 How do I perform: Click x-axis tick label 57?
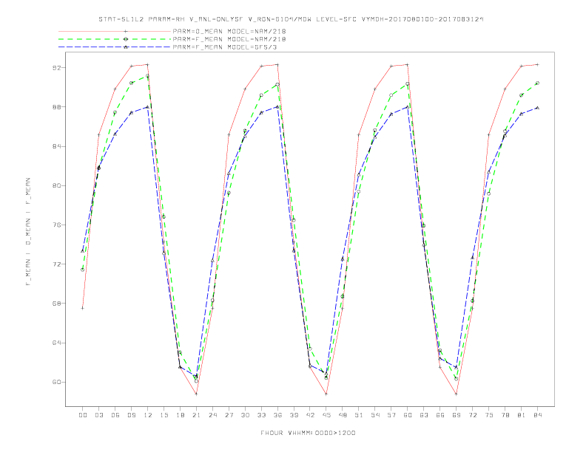[x=391, y=415]
